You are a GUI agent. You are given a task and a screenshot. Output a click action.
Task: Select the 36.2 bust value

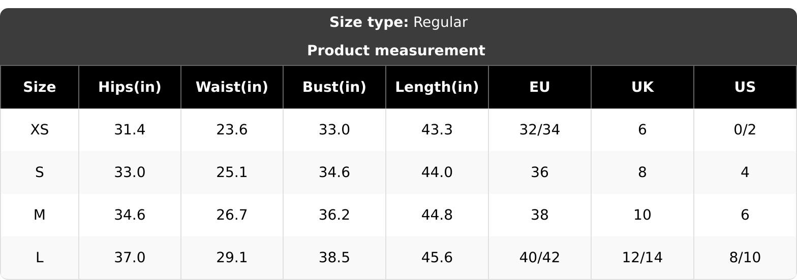(334, 215)
